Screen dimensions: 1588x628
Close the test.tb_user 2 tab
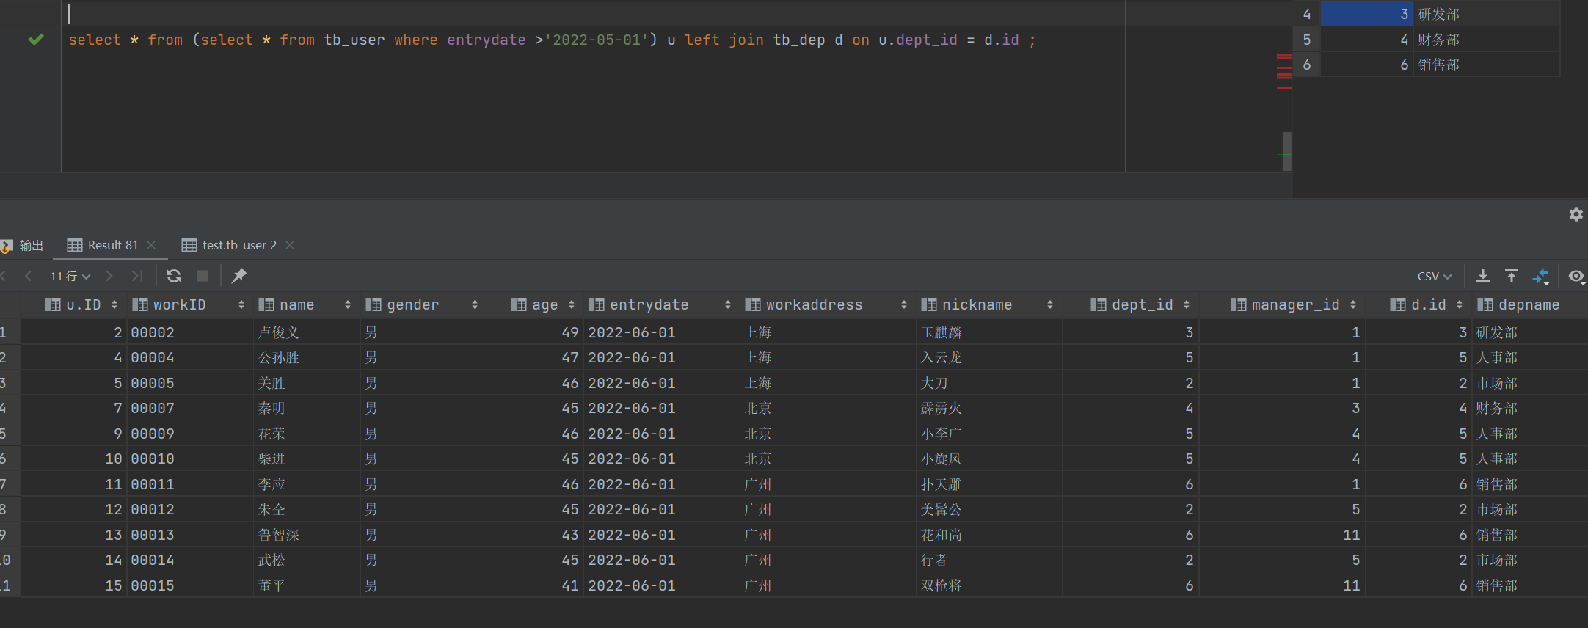(x=290, y=245)
